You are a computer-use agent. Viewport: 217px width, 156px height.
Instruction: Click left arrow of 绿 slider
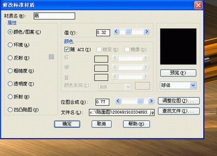coord(115,67)
